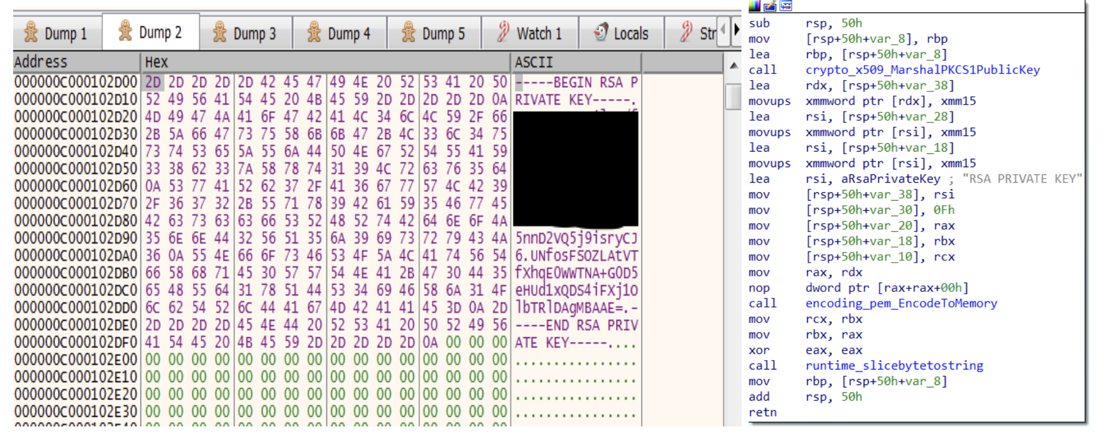Show the Watch 1 tab

[530, 33]
